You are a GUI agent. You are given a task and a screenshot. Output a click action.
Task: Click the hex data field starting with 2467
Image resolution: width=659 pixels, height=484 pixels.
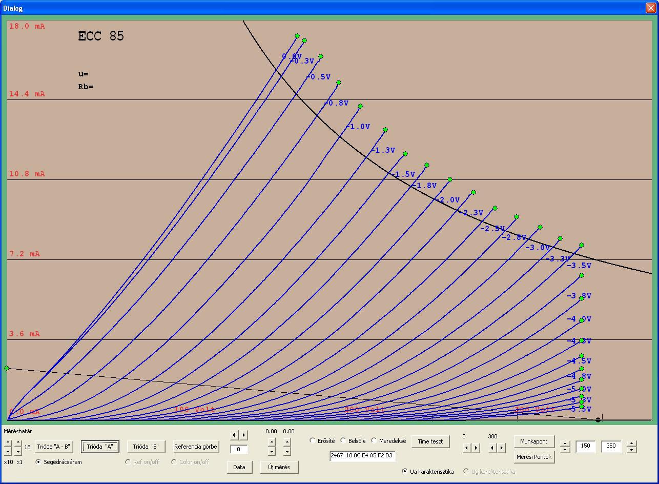[363, 455]
